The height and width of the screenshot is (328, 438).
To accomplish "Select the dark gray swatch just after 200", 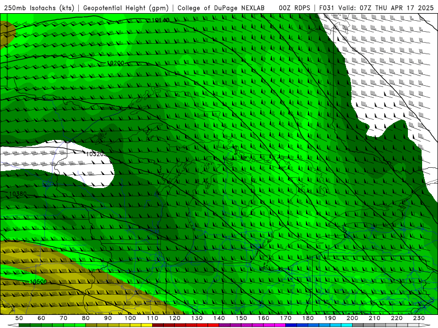I will [x=358, y=325].
